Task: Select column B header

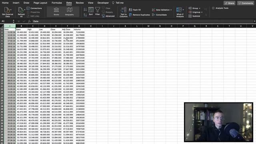Action: [21, 26]
